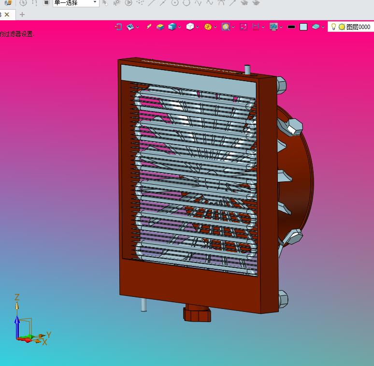Add a new tab with the plus button
The image size is (374, 366).
click(22, 15)
